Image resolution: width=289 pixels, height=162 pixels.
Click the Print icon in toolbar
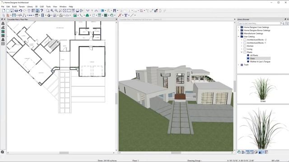[x=16, y=11]
